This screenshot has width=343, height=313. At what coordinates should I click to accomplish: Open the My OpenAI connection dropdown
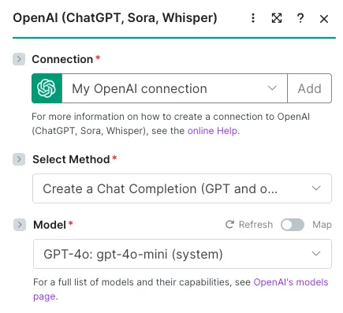pos(174,88)
